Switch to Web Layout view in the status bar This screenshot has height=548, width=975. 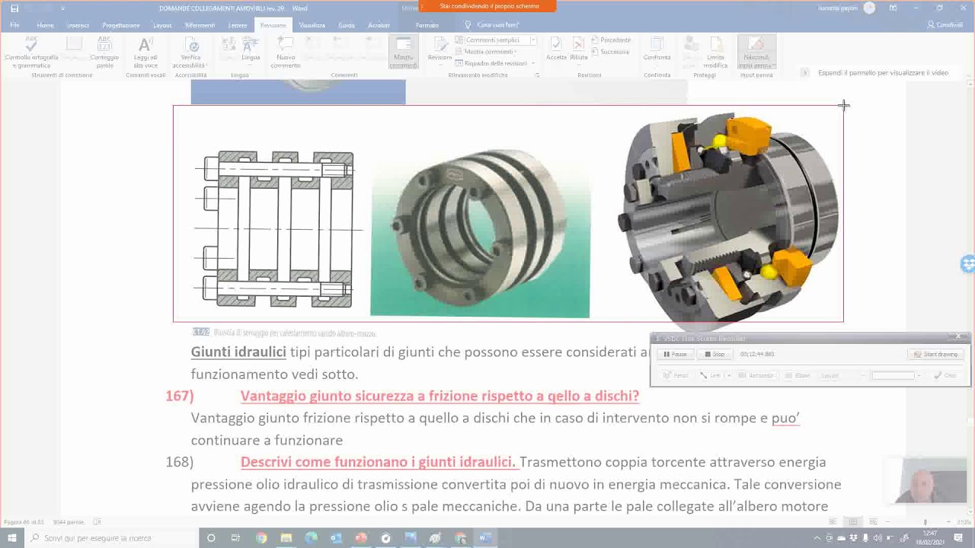tap(873, 522)
